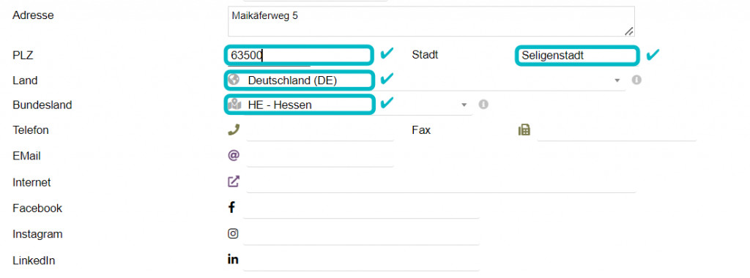The width and height of the screenshot is (750, 278).
Task: Click the green phone icon beside Telefon
Action: [x=234, y=129]
